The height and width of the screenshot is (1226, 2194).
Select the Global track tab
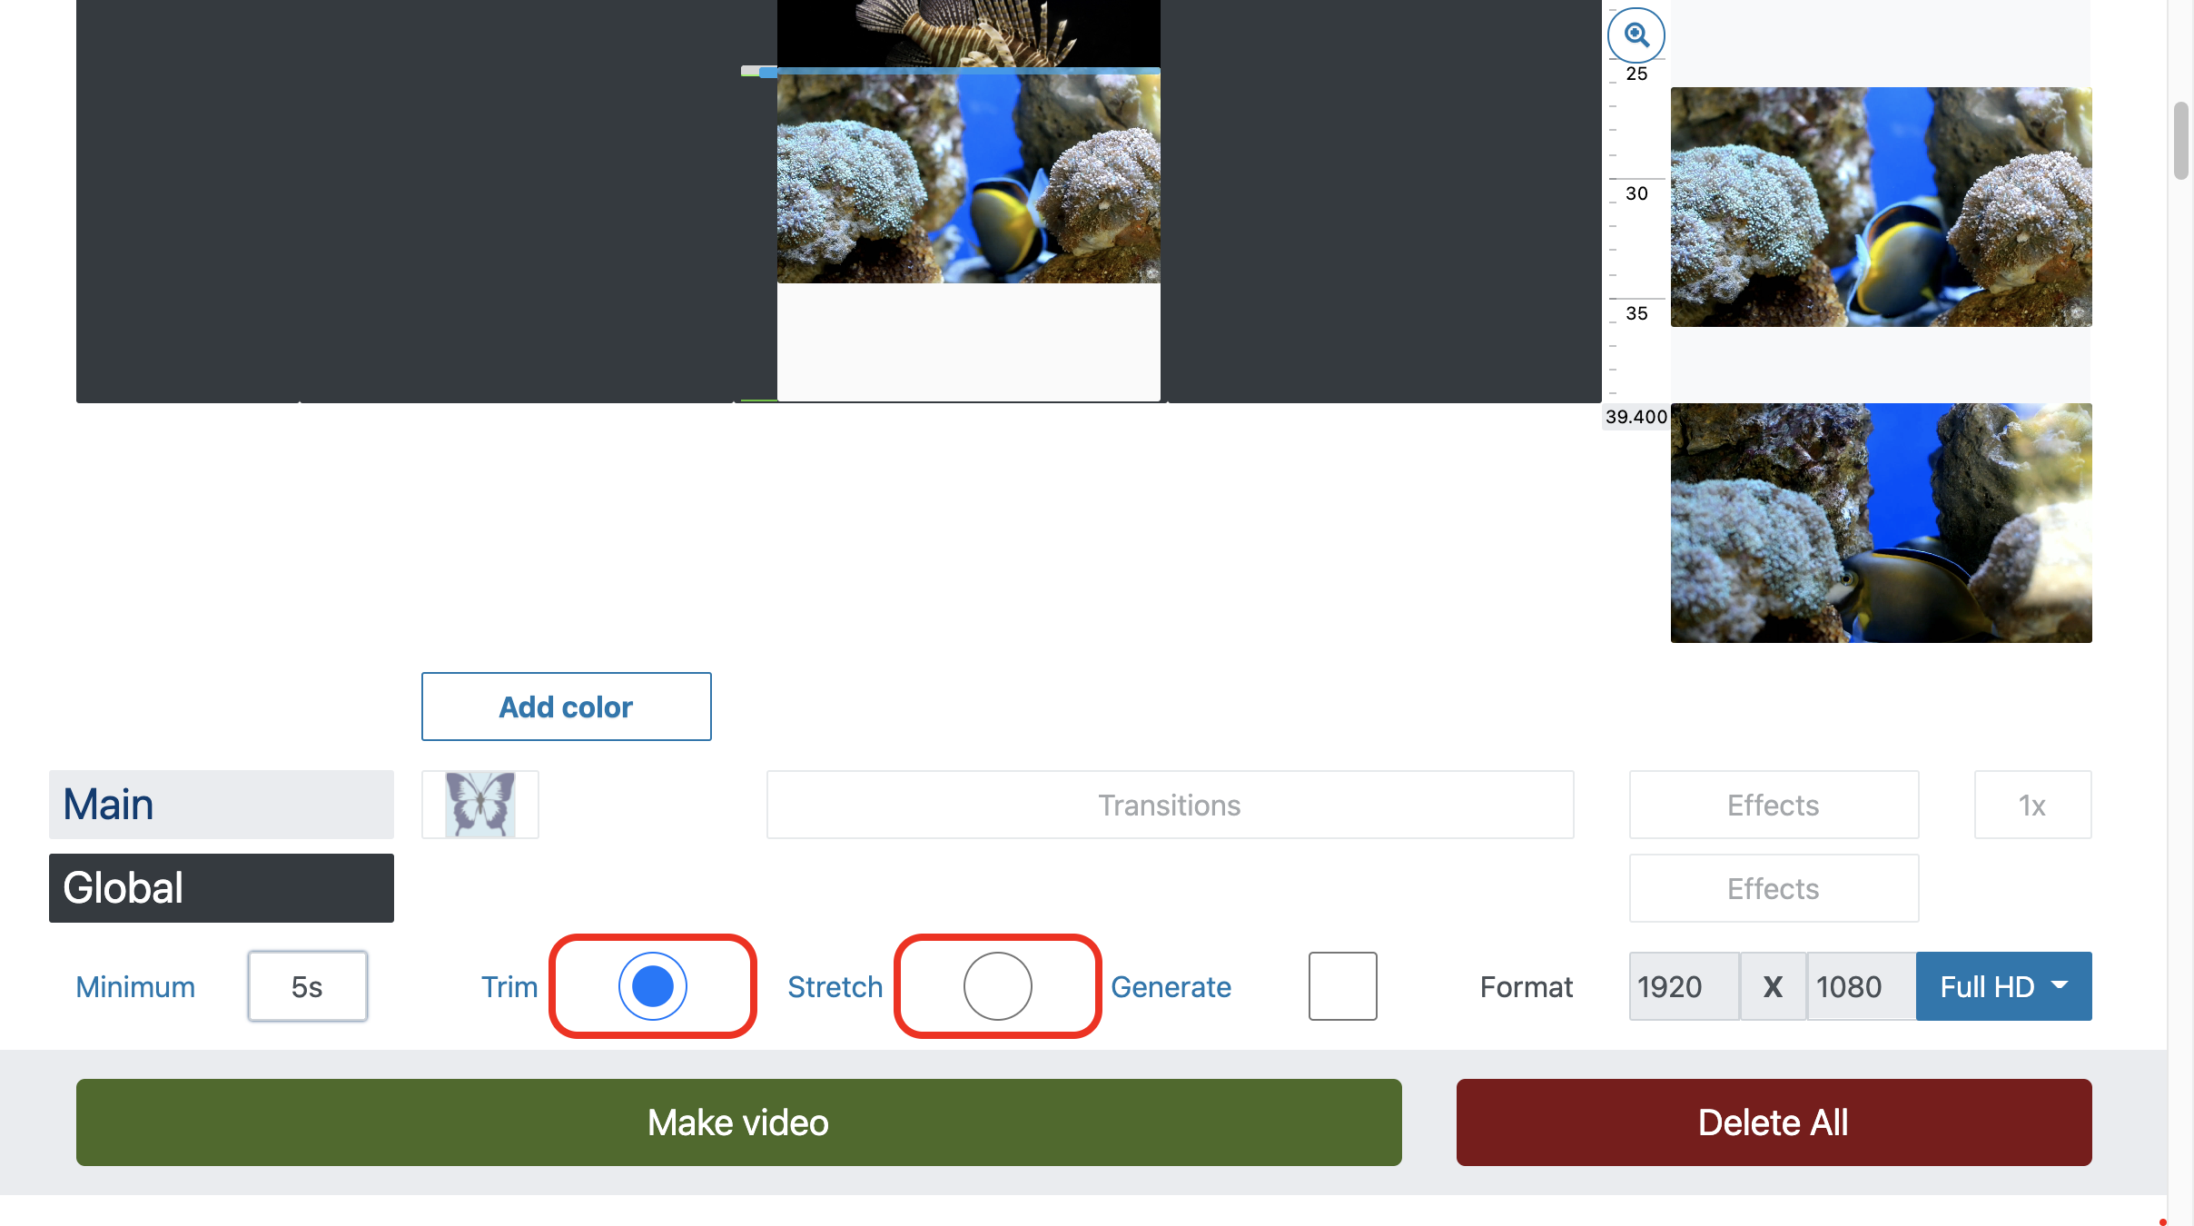click(222, 887)
